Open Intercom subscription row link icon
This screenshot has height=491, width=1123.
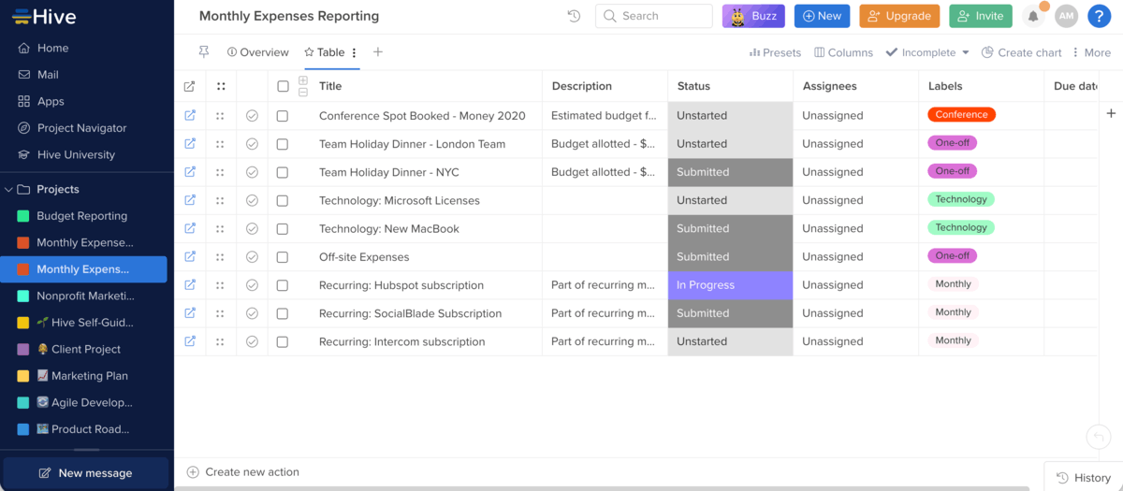coord(190,341)
